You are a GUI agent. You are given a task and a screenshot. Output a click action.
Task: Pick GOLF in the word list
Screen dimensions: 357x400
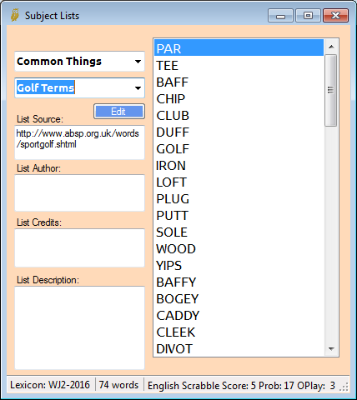(239, 149)
